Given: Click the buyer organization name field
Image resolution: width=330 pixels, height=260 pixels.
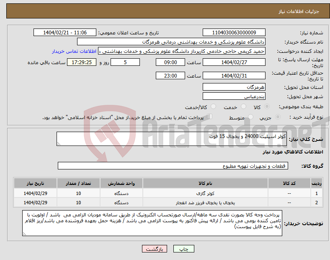Looking at the screenshot, I should point(171,42).
